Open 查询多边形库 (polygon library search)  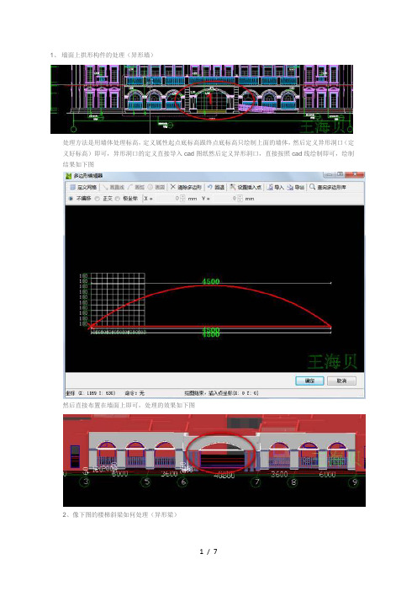pyautogui.click(x=327, y=188)
